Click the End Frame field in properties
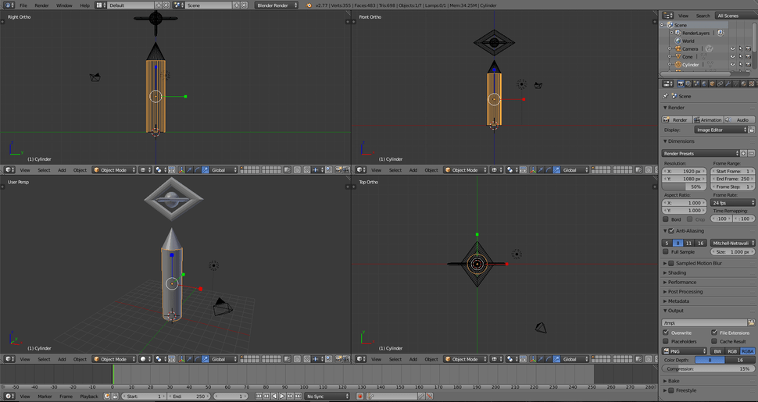Image resolution: width=758 pixels, height=402 pixels. 732,179
